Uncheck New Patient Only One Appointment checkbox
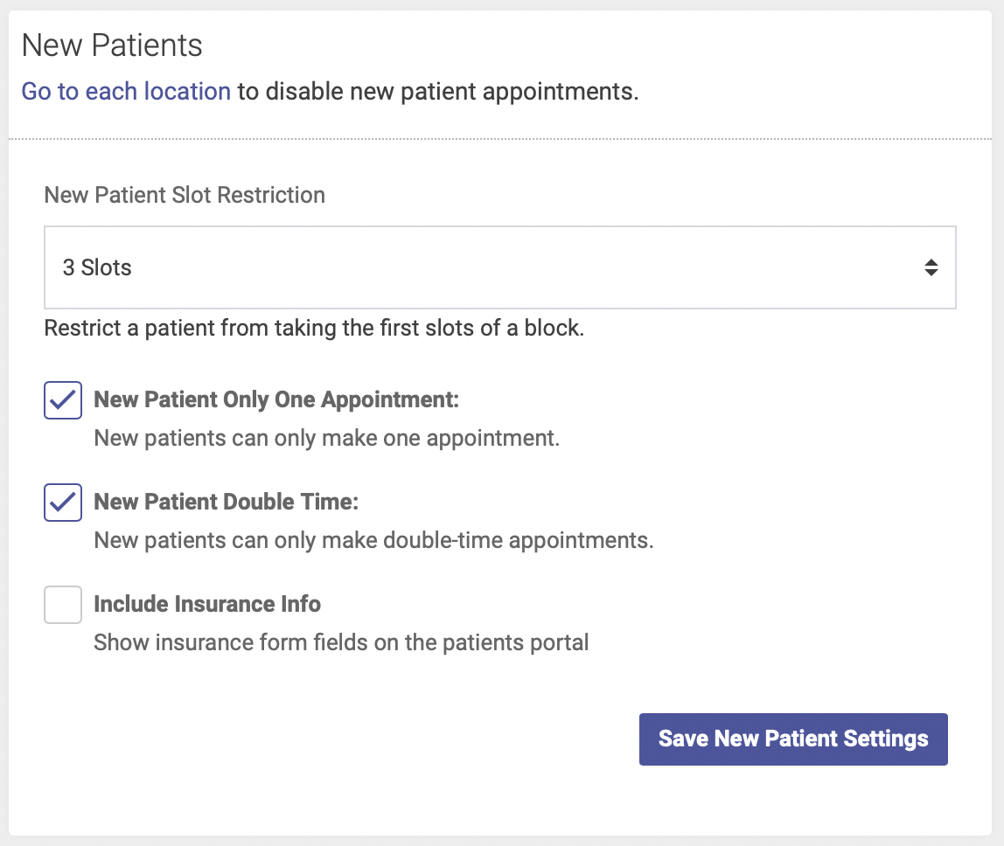This screenshot has width=1004, height=846. (63, 400)
